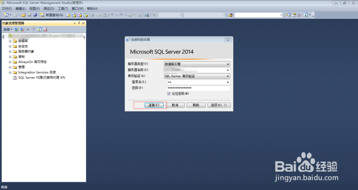Expand the 服务器对象 tree node
This screenshot has height=190, width=358.
10,51
